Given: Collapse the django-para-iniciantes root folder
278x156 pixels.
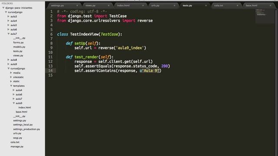Looking at the screenshot, I should pyautogui.click(x=3, y=8).
